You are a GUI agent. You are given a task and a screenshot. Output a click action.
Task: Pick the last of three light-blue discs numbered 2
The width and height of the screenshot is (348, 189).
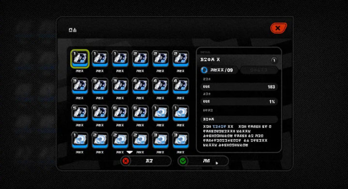pyautogui.click(x=140, y=140)
